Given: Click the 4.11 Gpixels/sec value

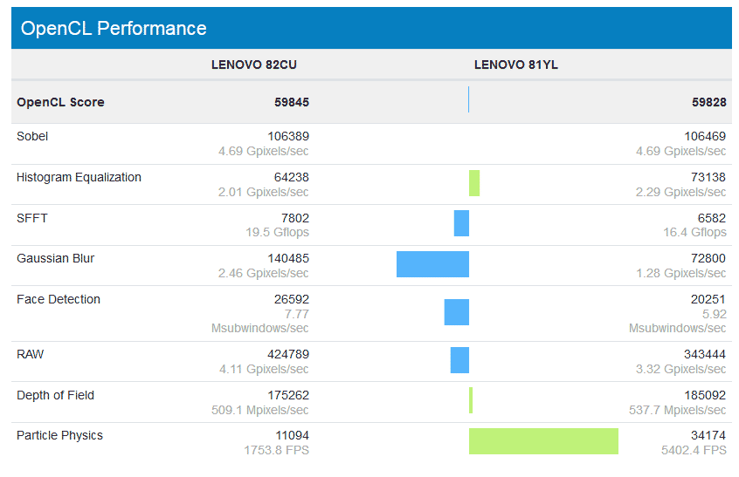Looking at the screenshot, I should [264, 369].
